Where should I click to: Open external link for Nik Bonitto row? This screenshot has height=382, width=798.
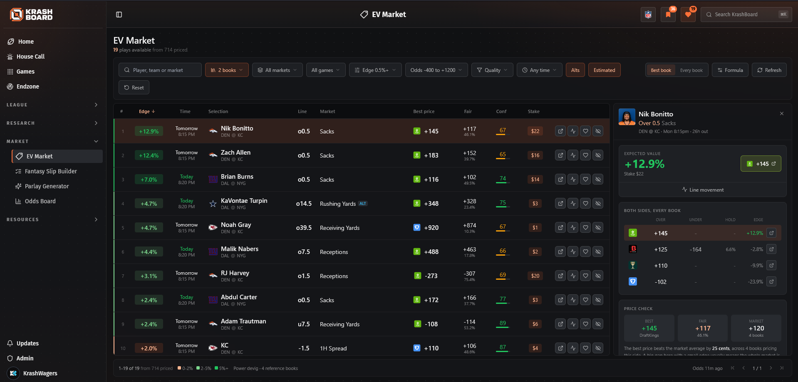(x=560, y=131)
